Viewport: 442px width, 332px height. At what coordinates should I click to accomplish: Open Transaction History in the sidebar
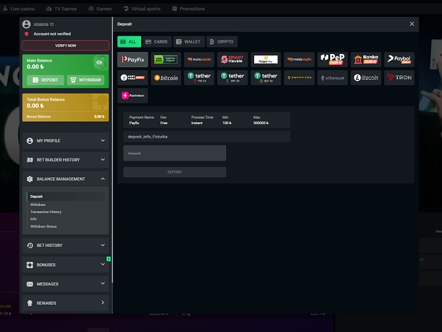(x=46, y=212)
